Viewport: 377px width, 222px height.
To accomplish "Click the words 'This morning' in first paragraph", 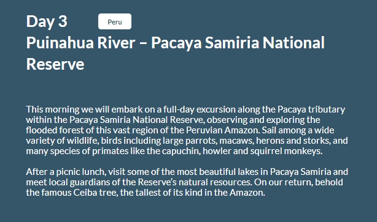I will point(52,109).
